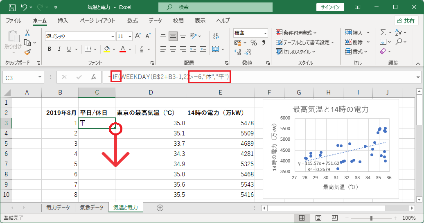Decrease the indent
The image size is (424, 223).
tap(193, 49)
